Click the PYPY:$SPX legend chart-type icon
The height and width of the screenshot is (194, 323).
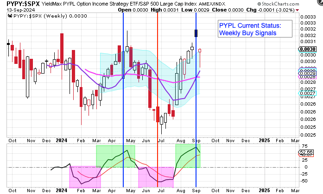[11, 16]
